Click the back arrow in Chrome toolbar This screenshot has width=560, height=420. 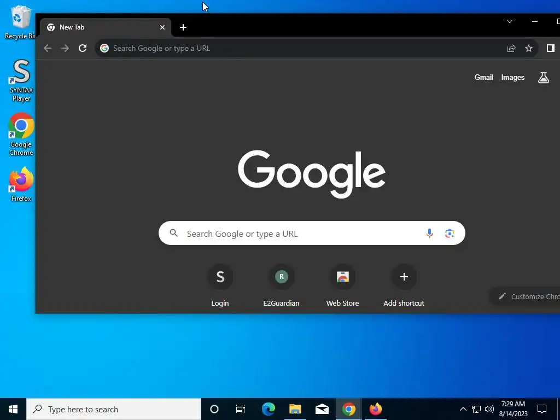pos(48,48)
